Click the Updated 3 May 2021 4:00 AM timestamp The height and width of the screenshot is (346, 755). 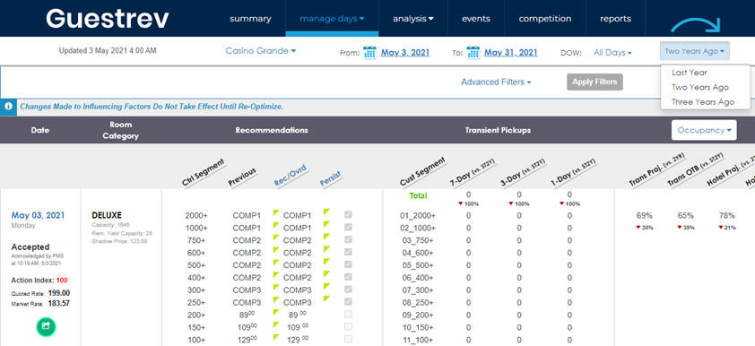[108, 50]
